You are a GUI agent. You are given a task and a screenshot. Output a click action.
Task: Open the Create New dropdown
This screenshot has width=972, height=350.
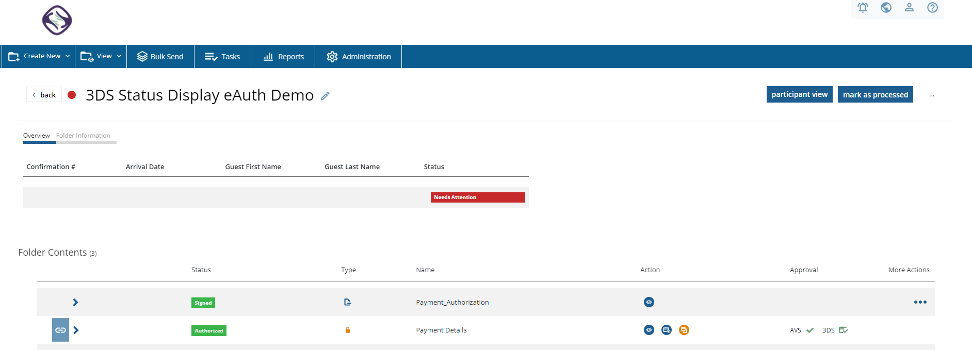(x=38, y=56)
